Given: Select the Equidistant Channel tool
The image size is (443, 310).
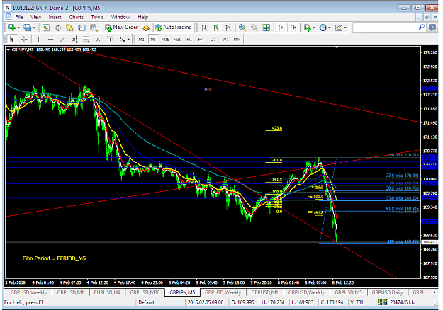Looking at the screenshot, I should click(74, 39).
